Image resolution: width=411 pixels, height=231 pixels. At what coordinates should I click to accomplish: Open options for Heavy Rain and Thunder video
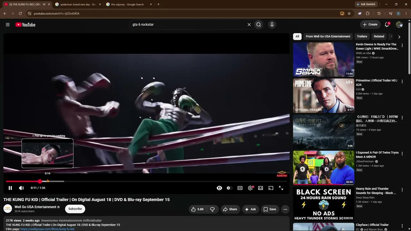pos(402,190)
